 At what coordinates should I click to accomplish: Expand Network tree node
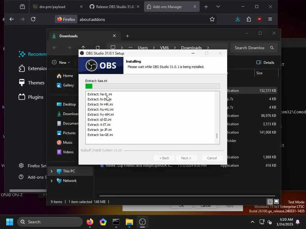tap(51, 181)
